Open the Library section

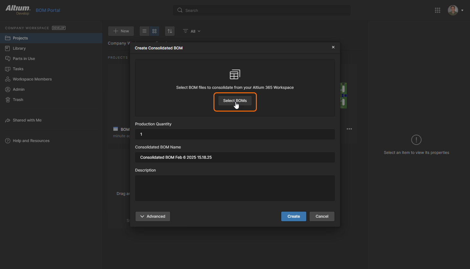[51, 48]
